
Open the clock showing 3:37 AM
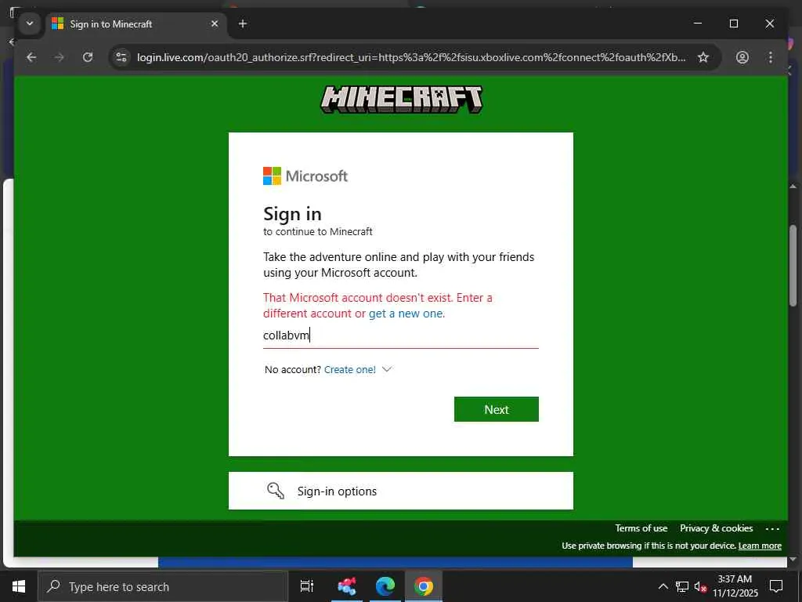pyautogui.click(x=735, y=586)
